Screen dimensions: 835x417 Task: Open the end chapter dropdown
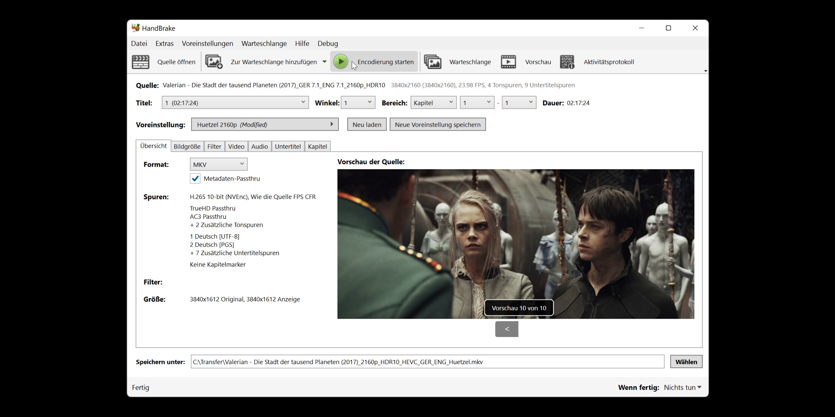[519, 102]
